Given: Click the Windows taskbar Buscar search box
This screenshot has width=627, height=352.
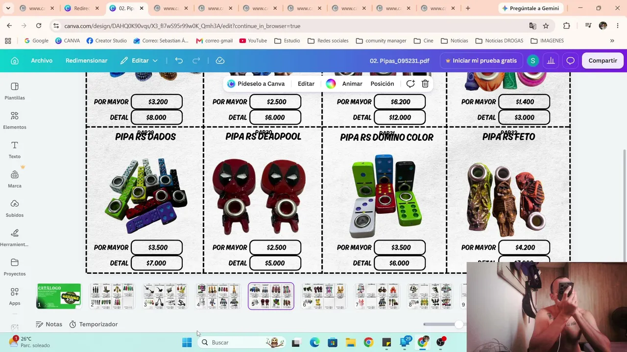Looking at the screenshot, I should coord(241,342).
